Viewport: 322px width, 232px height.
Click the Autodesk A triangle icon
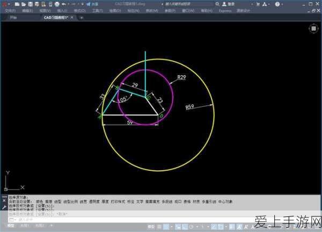click(x=265, y=4)
